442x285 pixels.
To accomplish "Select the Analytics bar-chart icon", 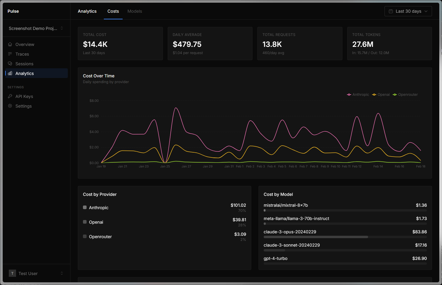I will (x=10, y=73).
